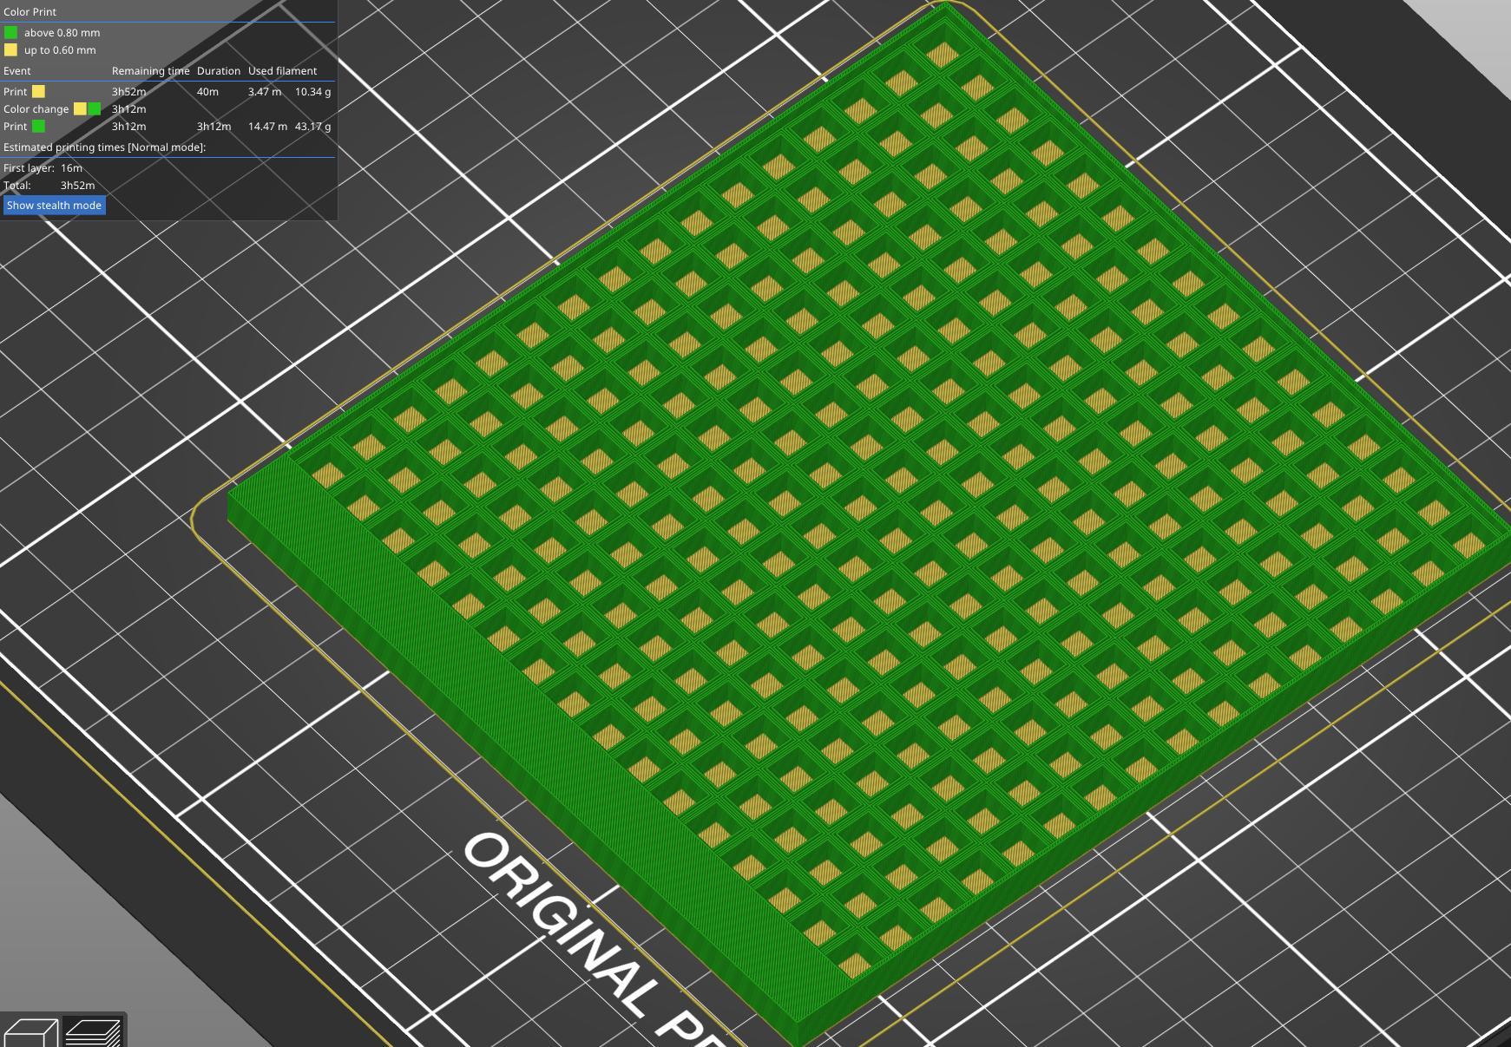Click the 10.34 g filament weight value

[x=312, y=91]
